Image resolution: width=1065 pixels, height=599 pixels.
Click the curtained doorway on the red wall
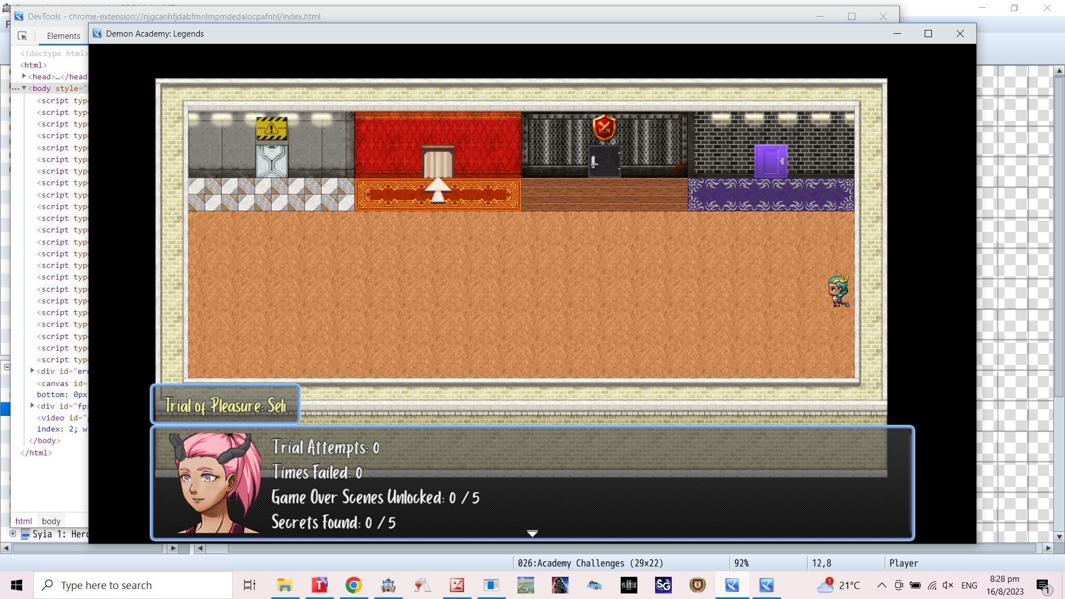pyautogui.click(x=438, y=162)
